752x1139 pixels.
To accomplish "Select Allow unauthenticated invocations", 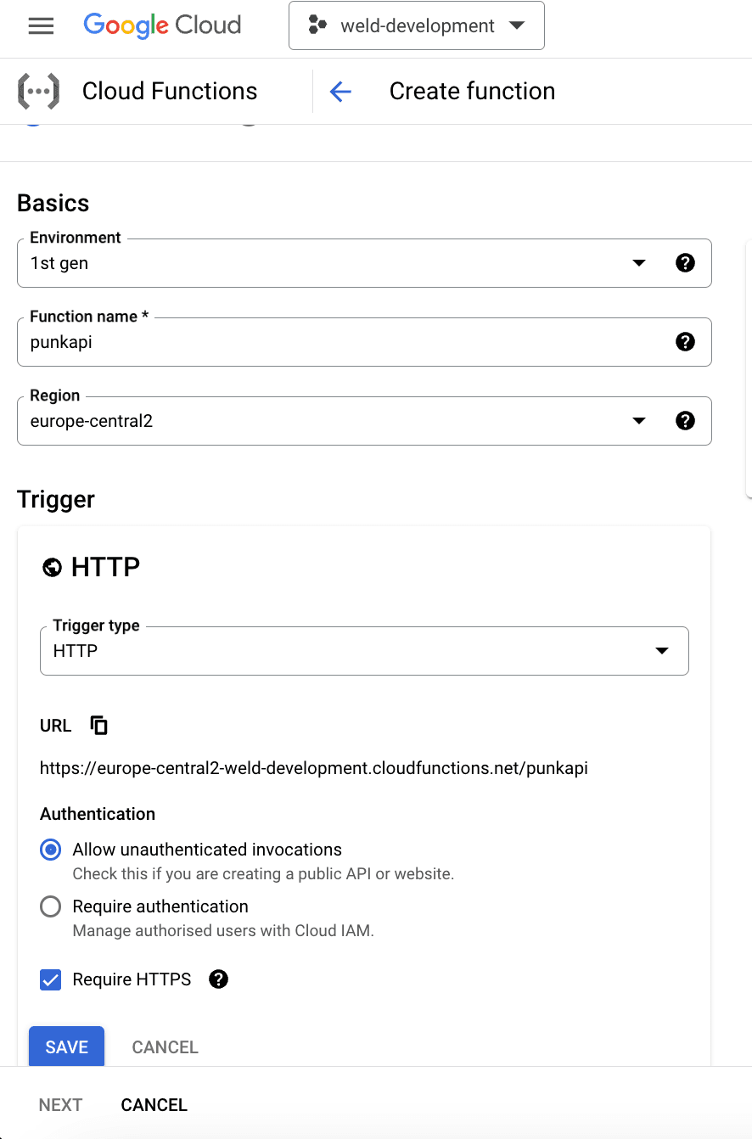I will 50,850.
